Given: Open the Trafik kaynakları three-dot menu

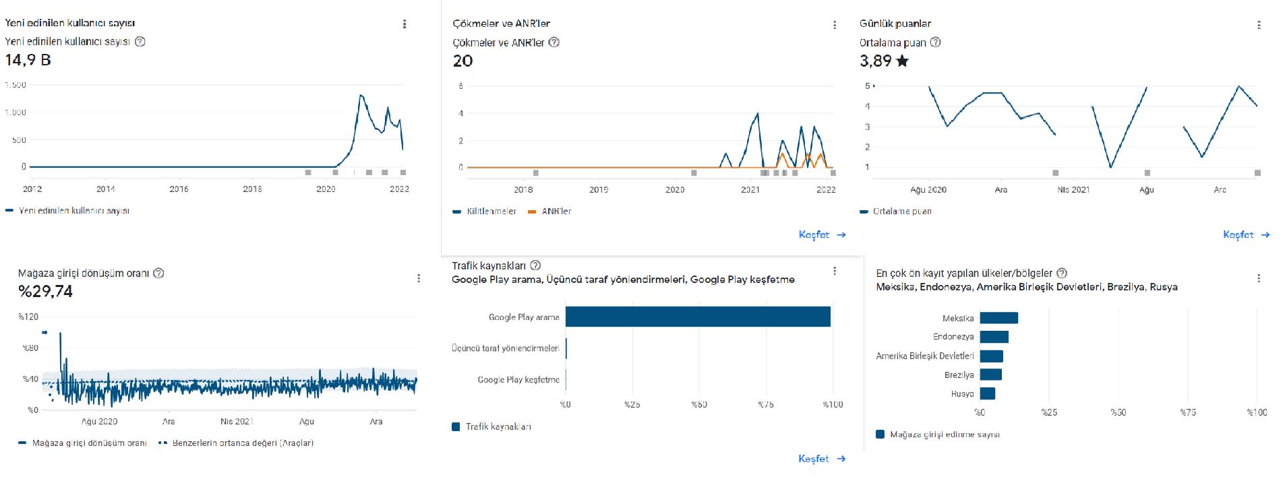Looking at the screenshot, I should coord(835,271).
